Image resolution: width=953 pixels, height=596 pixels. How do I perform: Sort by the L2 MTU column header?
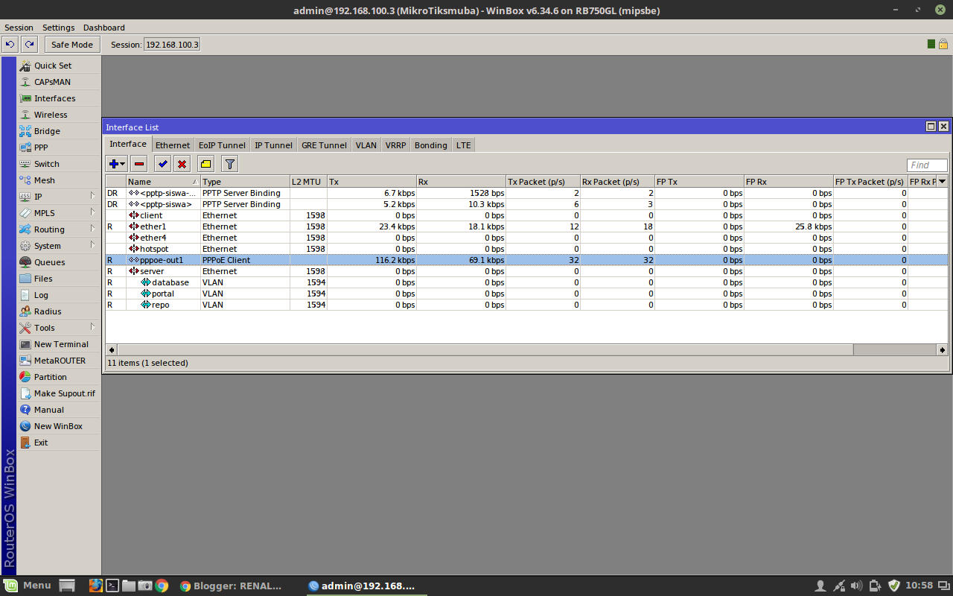pos(308,182)
